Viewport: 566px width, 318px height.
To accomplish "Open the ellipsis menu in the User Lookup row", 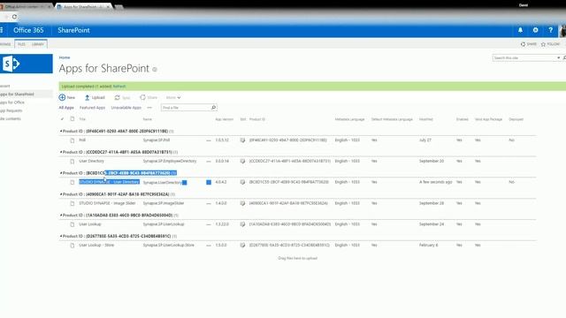I will click(x=209, y=224).
